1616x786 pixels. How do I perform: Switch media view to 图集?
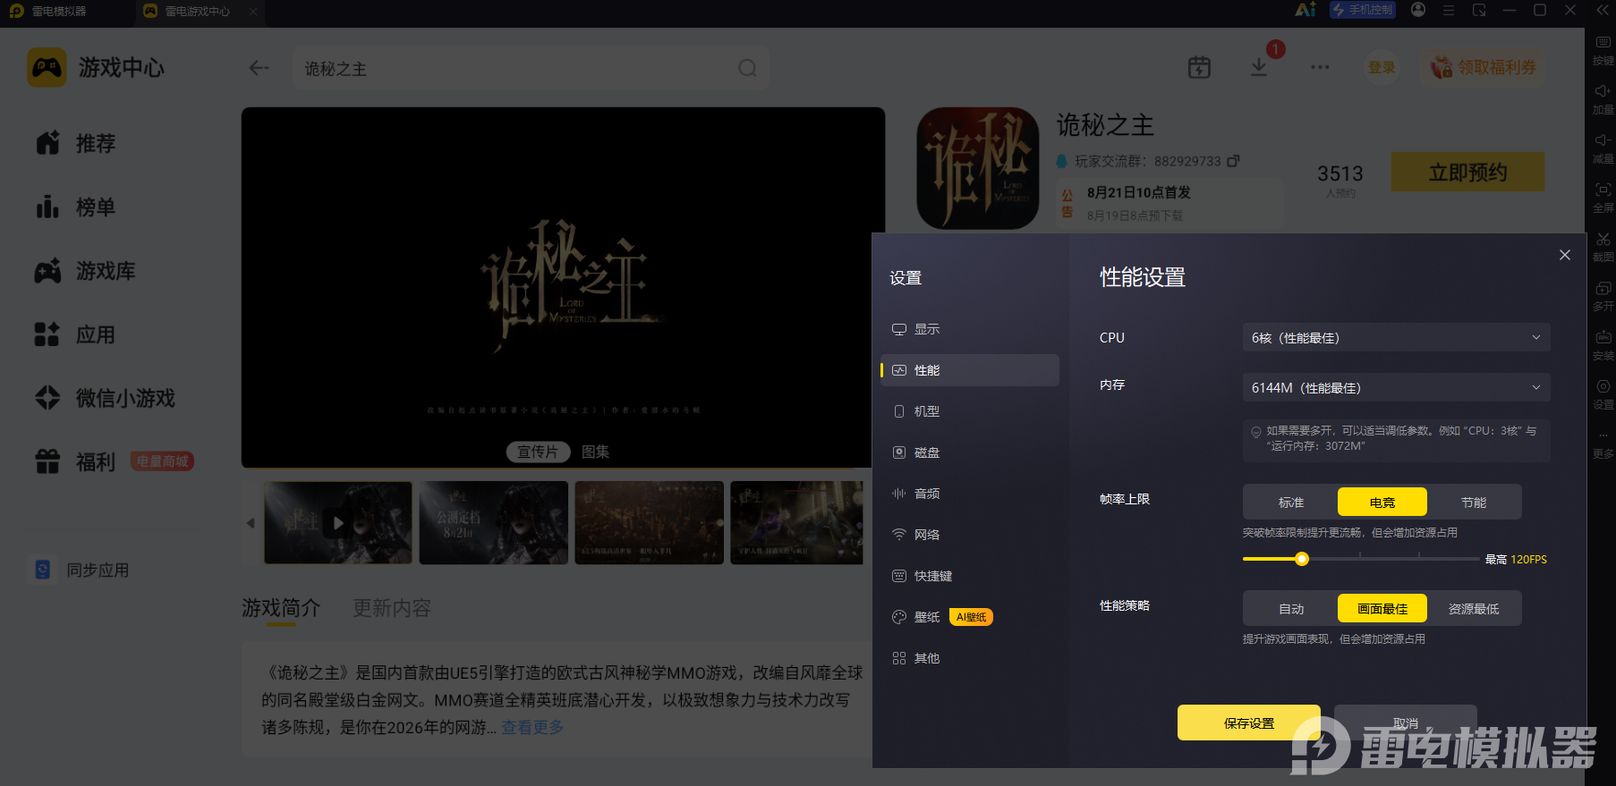coord(596,452)
